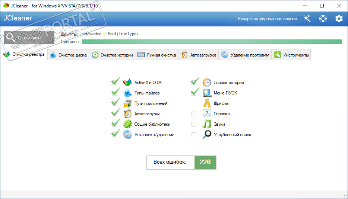This screenshot has height=199, width=348.
Task: Click the Общие библиотеки gear icon
Action: [127, 124]
